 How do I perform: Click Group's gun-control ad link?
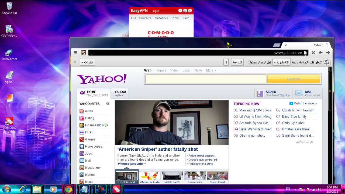[x=203, y=160]
